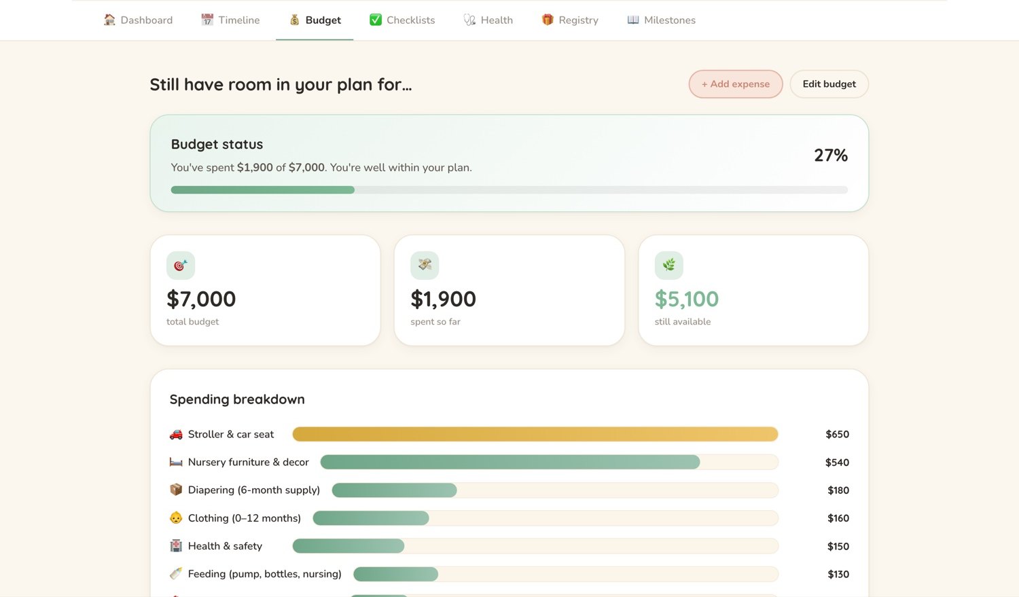Click the 'spent so far' caption

tap(435, 322)
